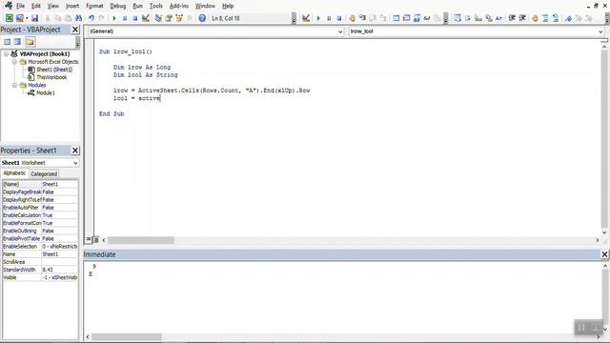Collapse the VBAProject (Book1) node

click(7, 54)
